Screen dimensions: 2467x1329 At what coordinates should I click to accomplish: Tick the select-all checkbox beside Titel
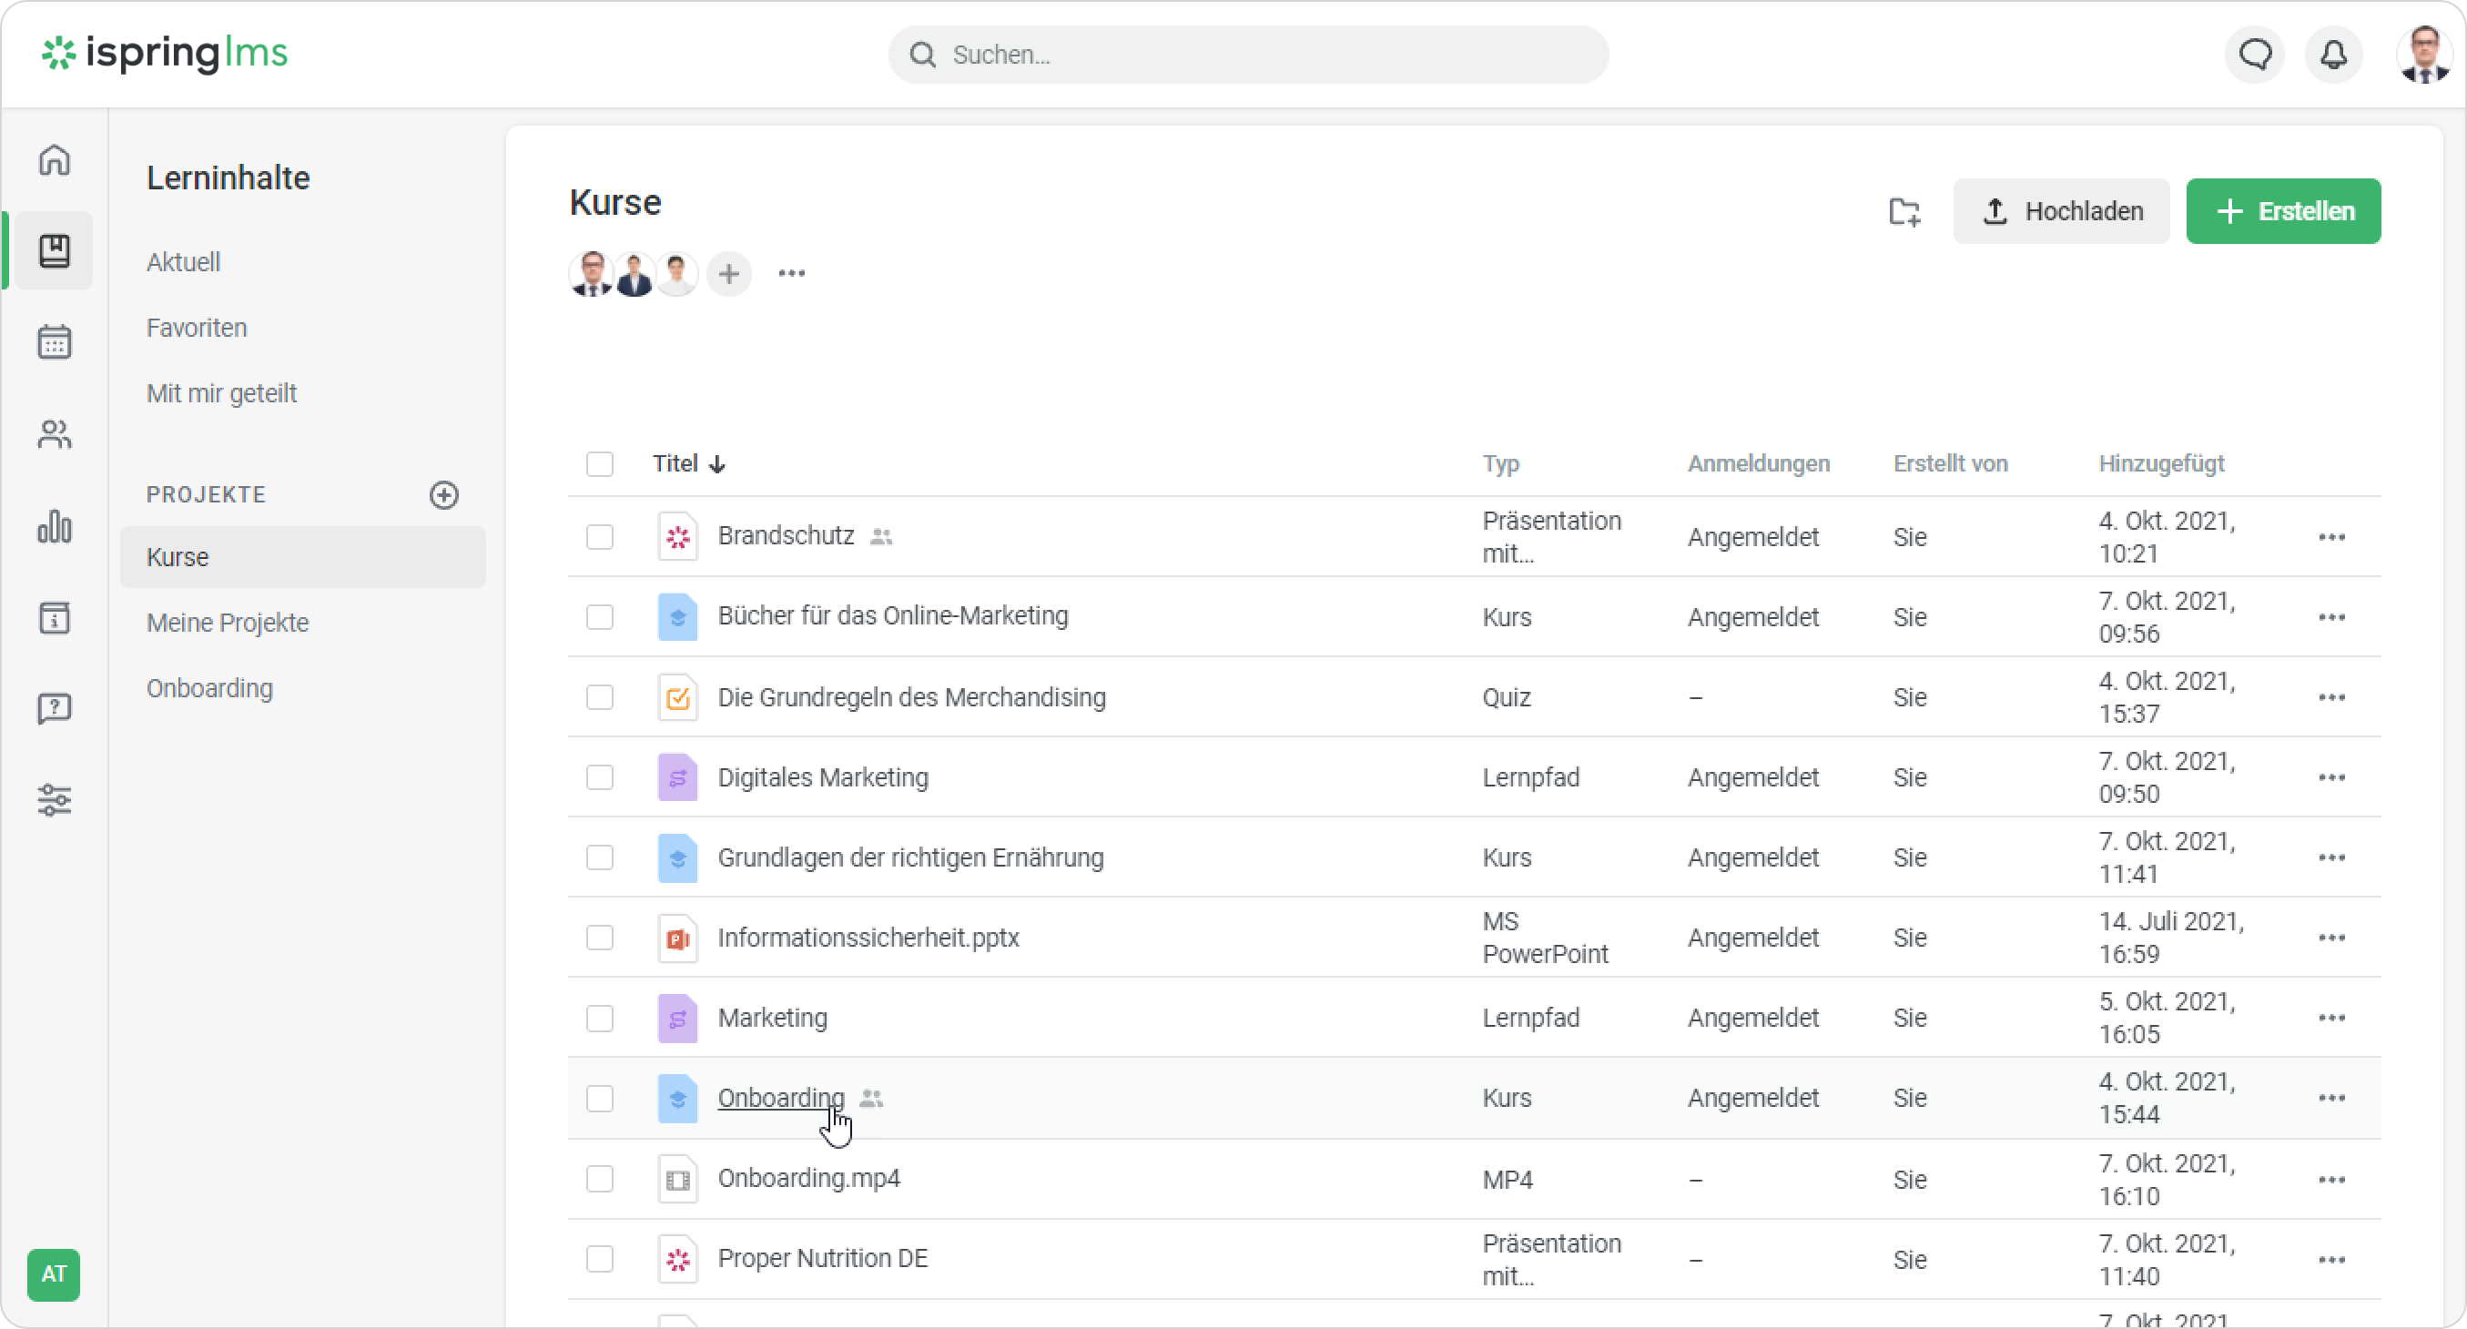(x=600, y=464)
